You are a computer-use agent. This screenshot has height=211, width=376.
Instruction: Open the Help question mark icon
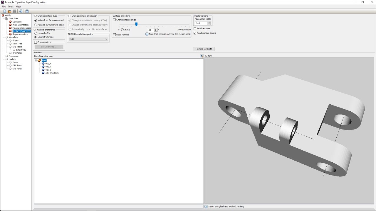coord(27,11)
